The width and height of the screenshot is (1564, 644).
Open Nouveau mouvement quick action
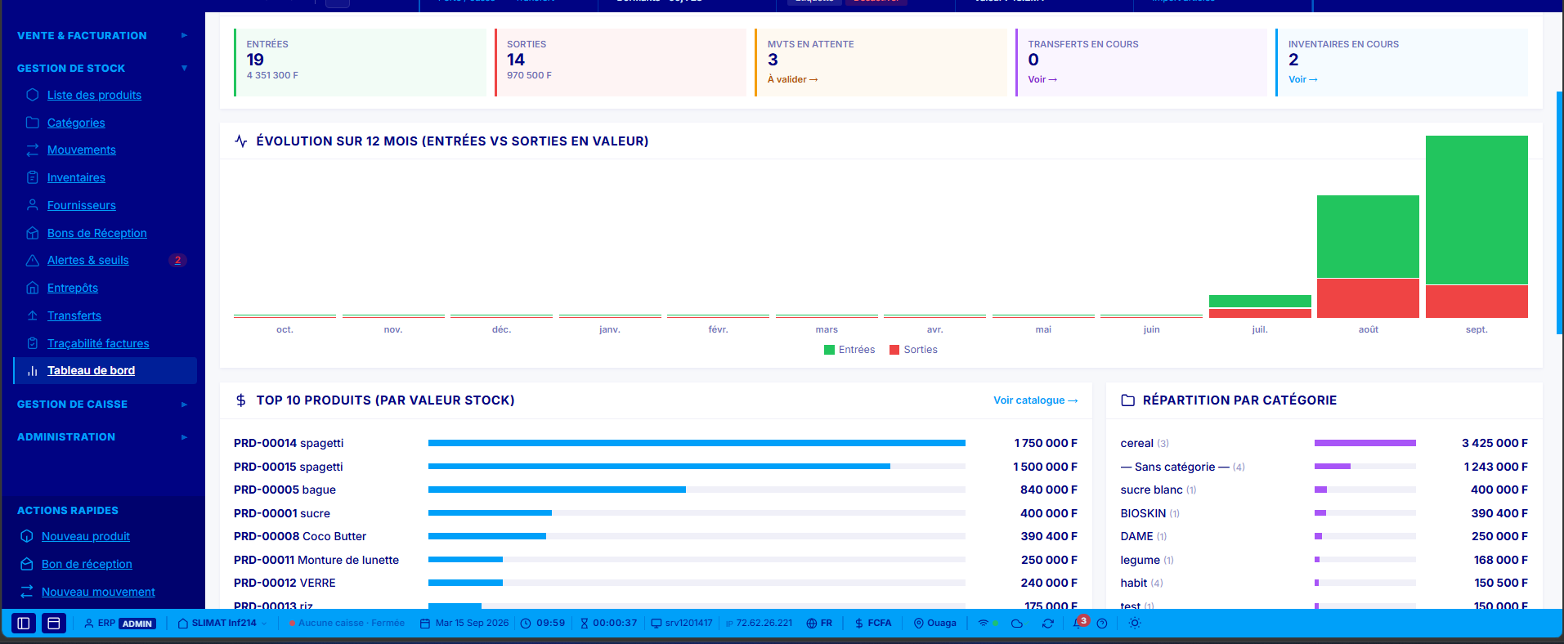pyautogui.click(x=98, y=592)
